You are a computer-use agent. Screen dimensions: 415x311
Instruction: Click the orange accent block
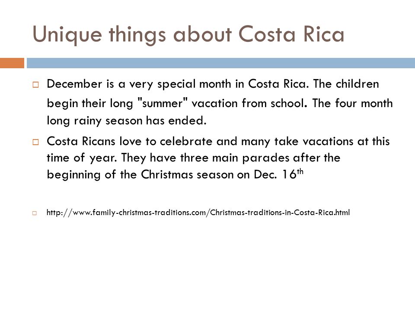(x=12, y=63)
